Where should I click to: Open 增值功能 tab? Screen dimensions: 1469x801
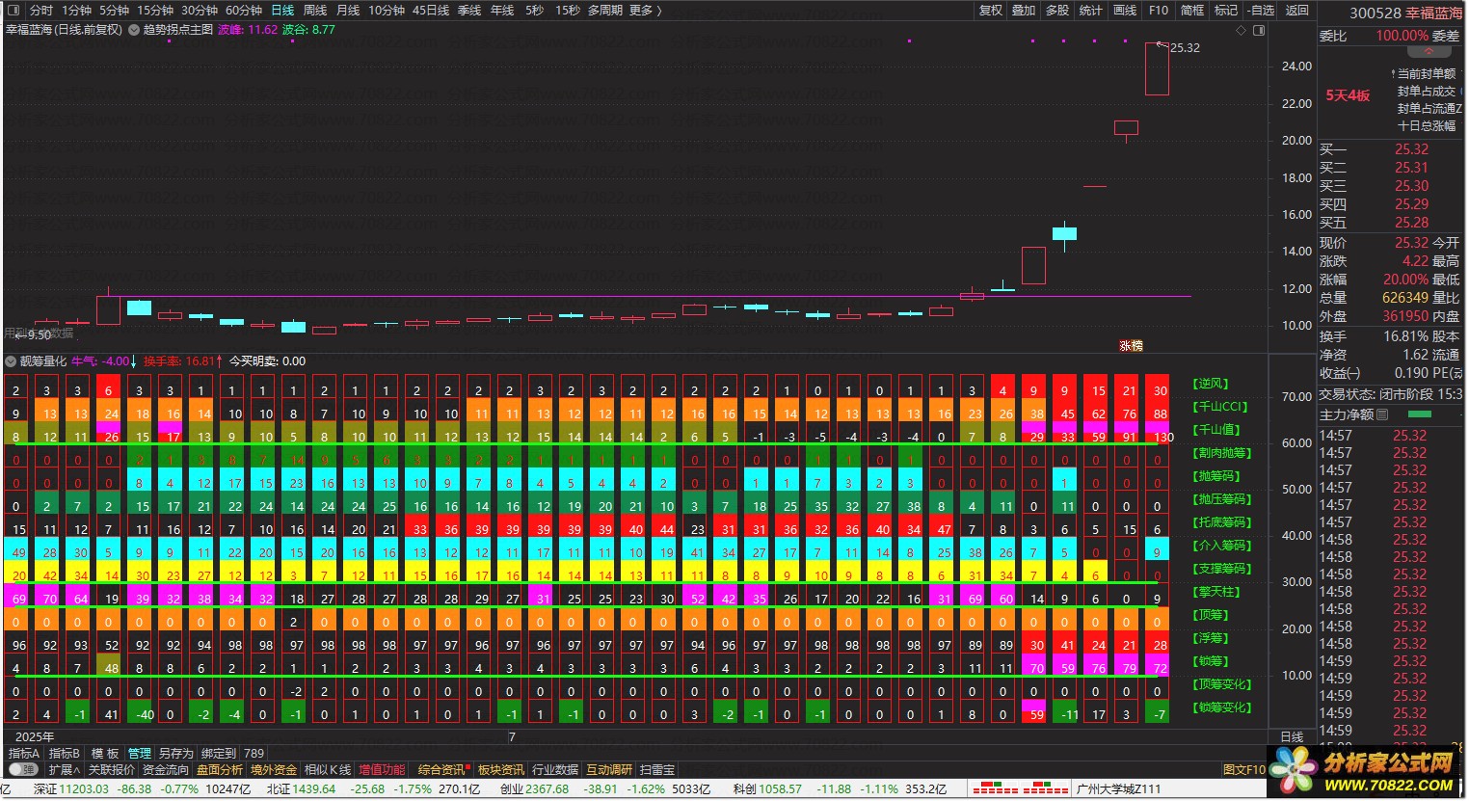[x=382, y=770]
